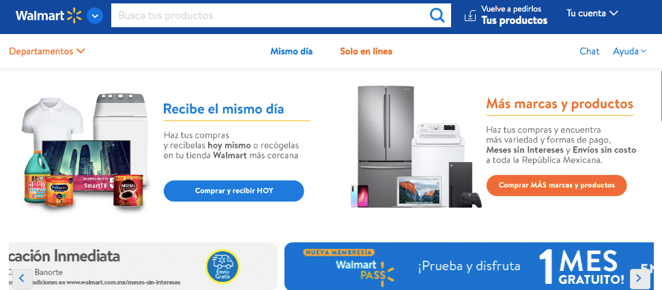
Task: Open the Tu cuenta dropdown
Action: (592, 14)
